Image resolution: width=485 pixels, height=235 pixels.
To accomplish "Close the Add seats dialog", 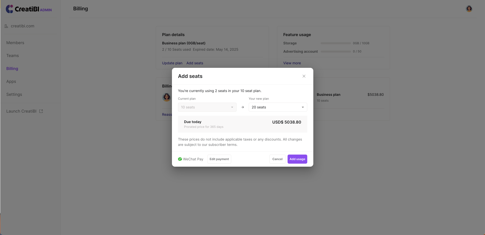I will (304, 76).
